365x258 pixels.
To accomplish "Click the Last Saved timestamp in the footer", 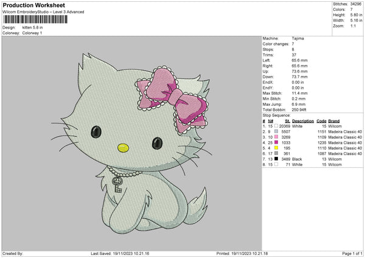I will click(120, 253).
